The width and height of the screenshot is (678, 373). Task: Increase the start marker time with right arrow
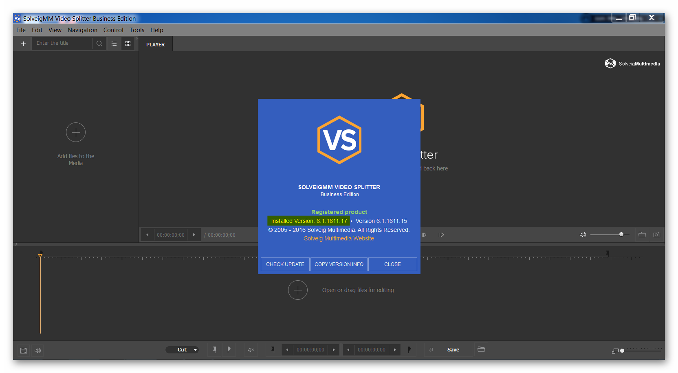pos(334,350)
